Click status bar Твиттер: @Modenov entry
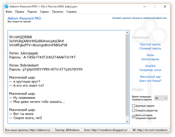This screenshot has width=175, height=137. (67, 130)
